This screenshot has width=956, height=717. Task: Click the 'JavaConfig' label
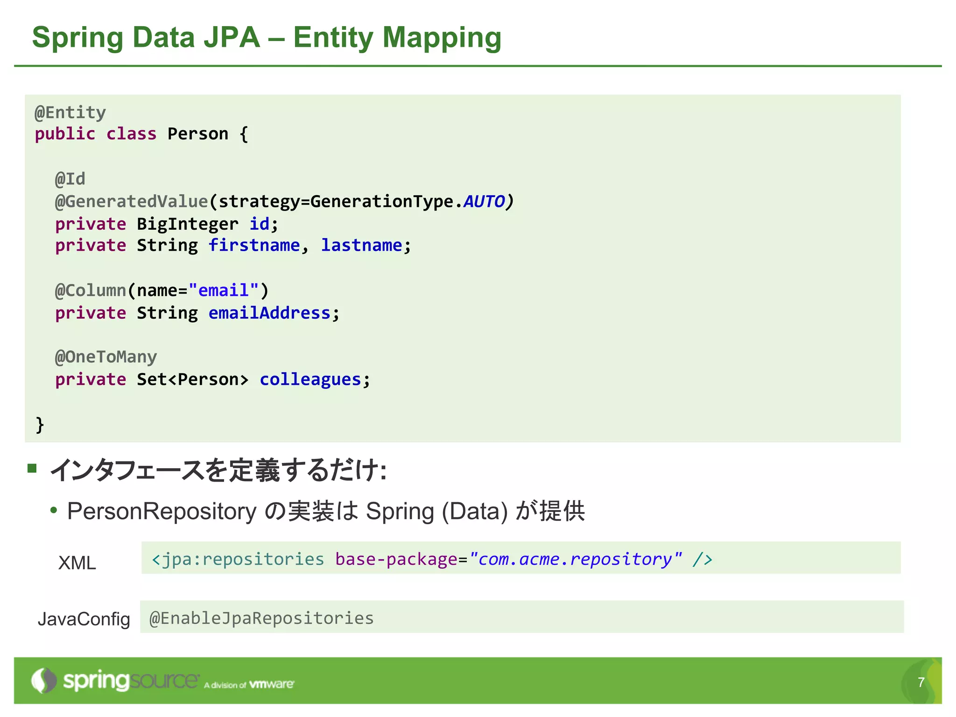84,619
